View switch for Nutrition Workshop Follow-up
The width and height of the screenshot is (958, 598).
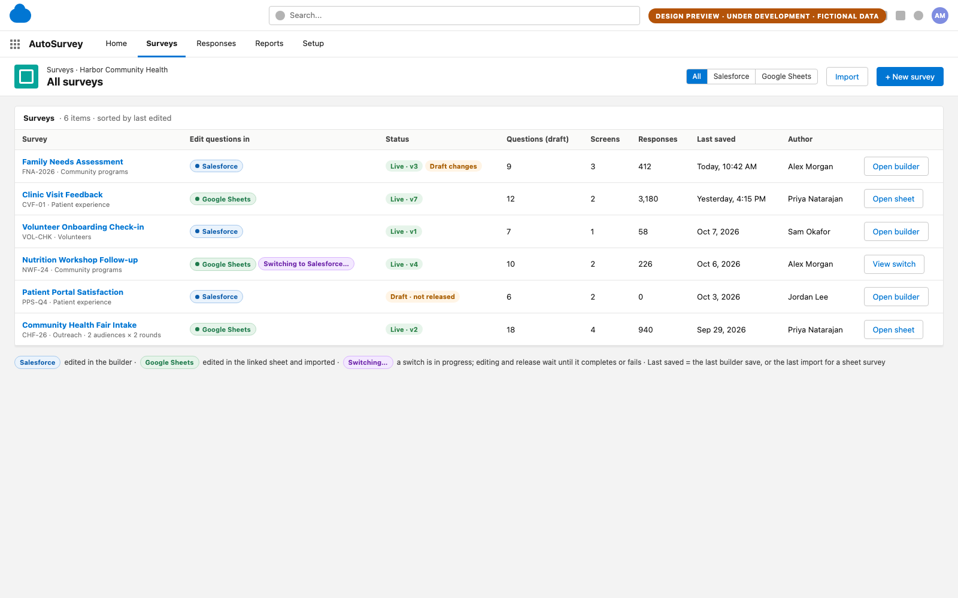[x=894, y=264]
